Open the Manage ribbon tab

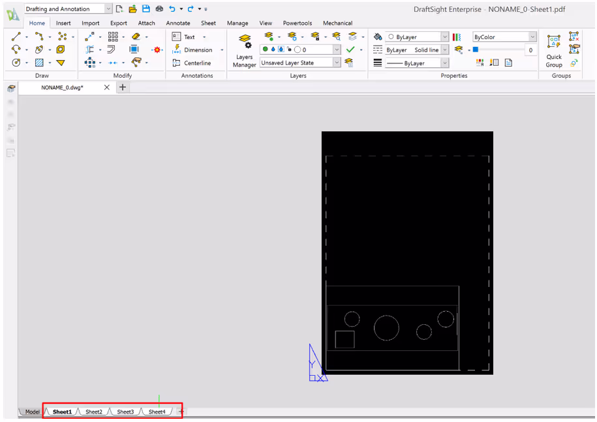pyautogui.click(x=237, y=23)
